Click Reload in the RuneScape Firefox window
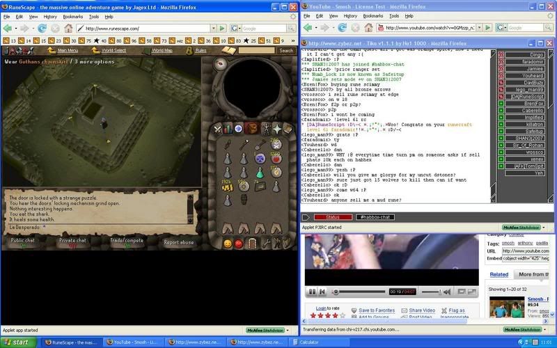 pos(42,28)
